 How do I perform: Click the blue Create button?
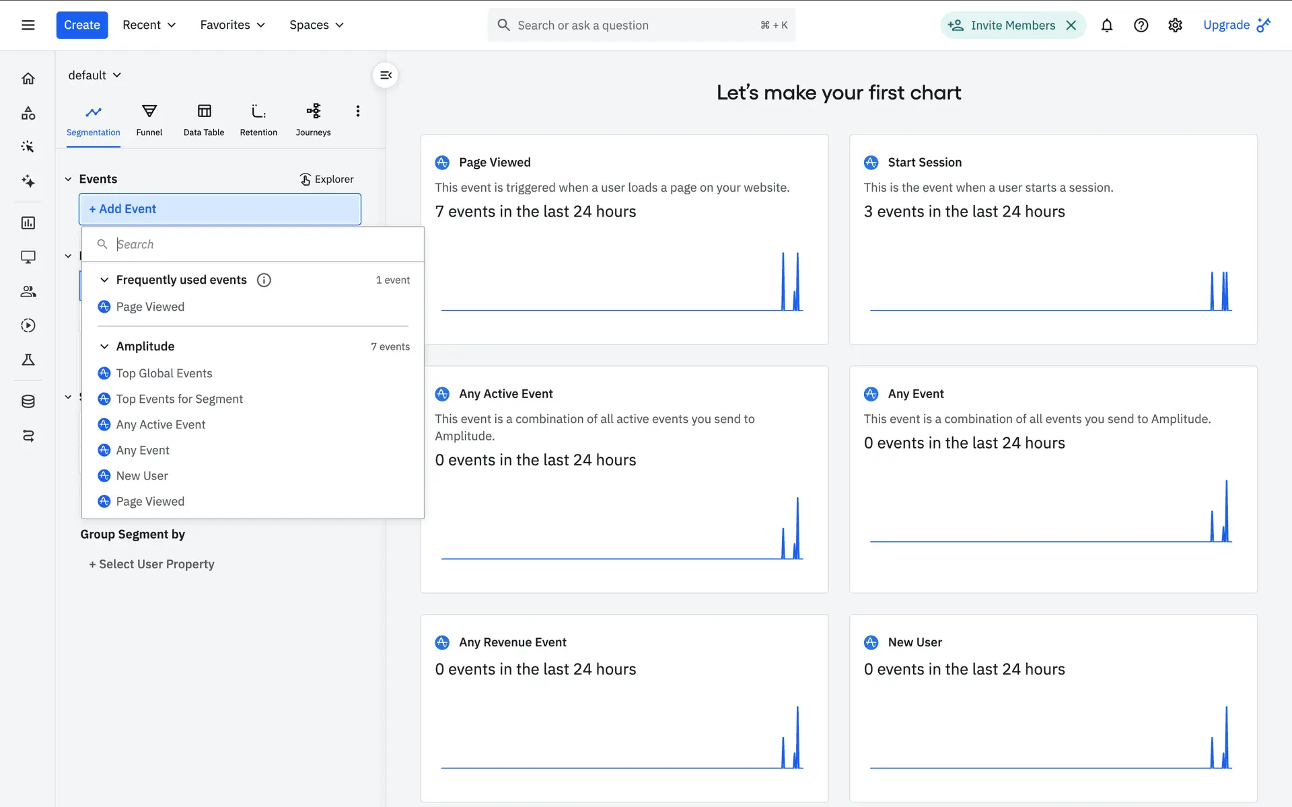pos(82,26)
